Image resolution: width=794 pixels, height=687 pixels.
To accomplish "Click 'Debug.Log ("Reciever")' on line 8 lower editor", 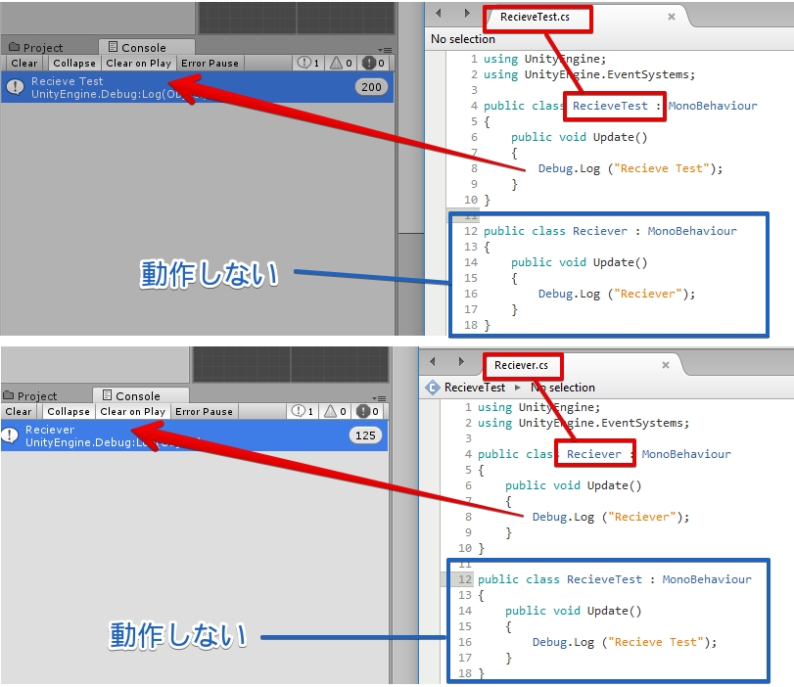I will pos(611,517).
